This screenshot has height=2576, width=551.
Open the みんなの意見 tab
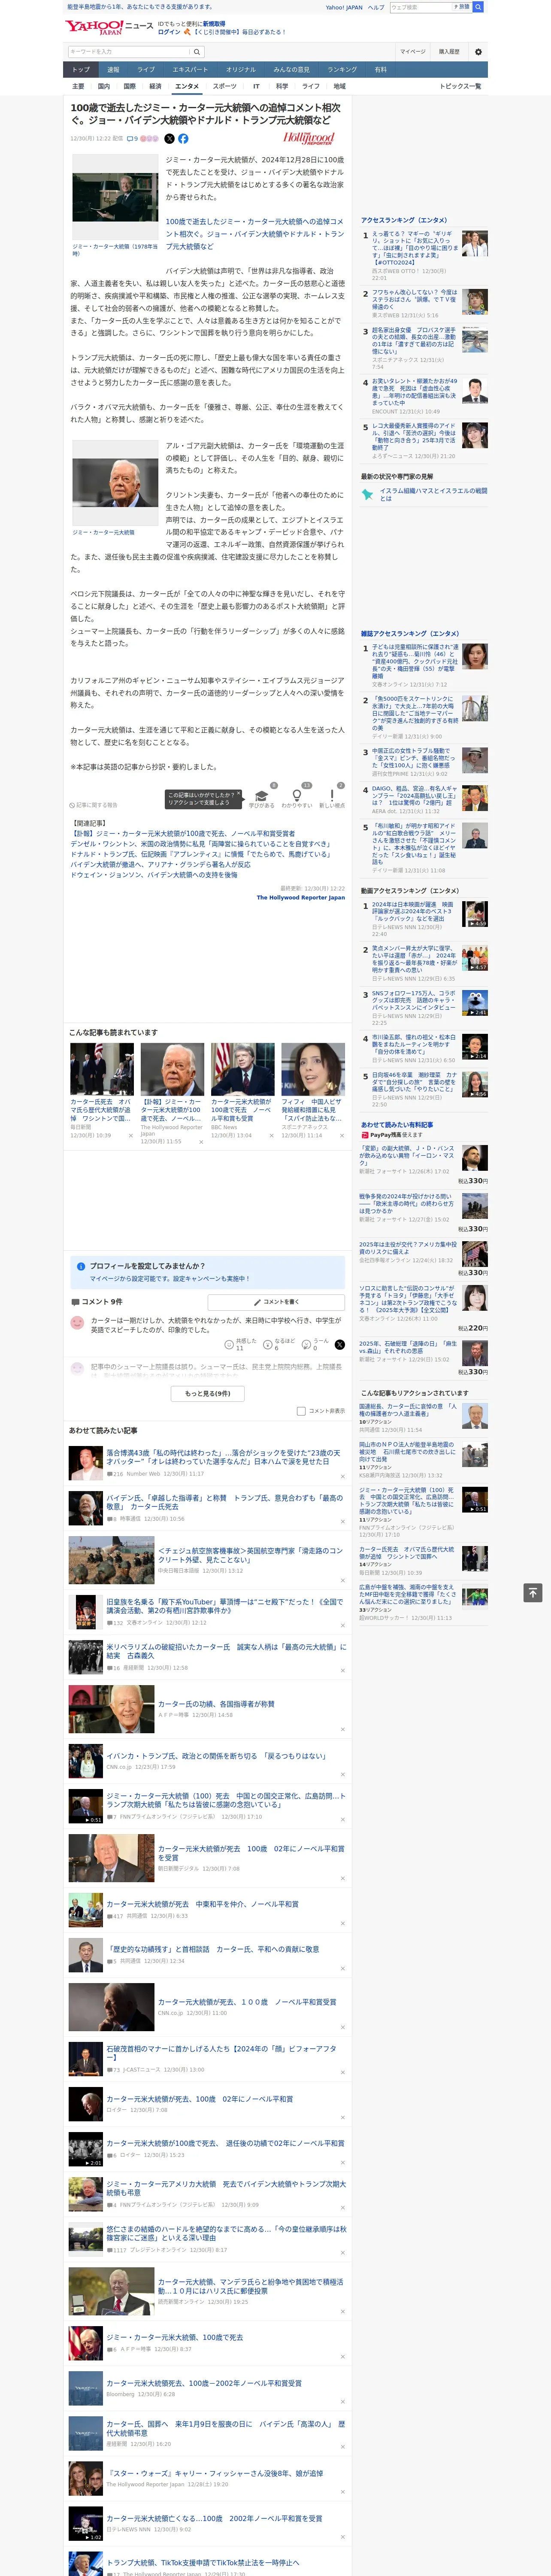(291, 70)
